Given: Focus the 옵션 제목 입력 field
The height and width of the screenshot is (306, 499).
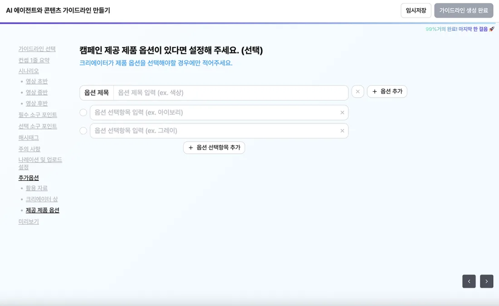Looking at the screenshot, I should [231, 93].
